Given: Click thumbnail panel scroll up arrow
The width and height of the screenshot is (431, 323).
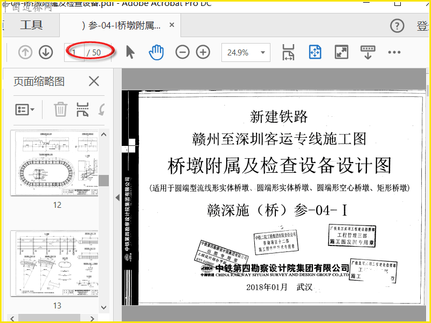Looking at the screenshot, I should (103, 134).
